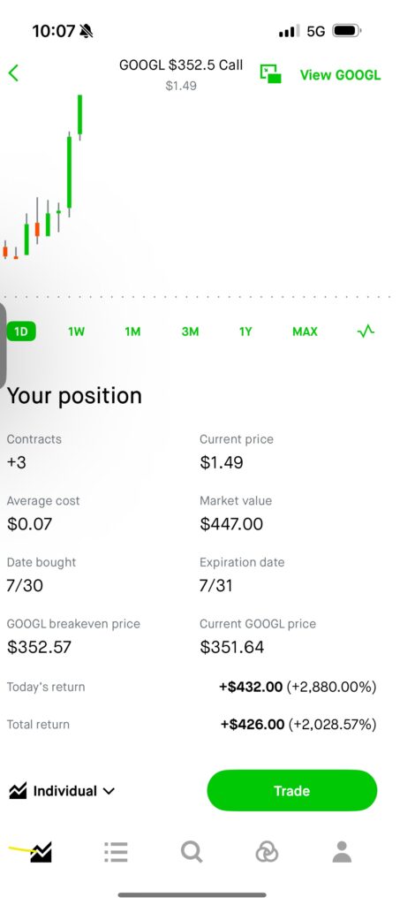Tap the Total return row value
The image size is (400, 905).
(298, 724)
